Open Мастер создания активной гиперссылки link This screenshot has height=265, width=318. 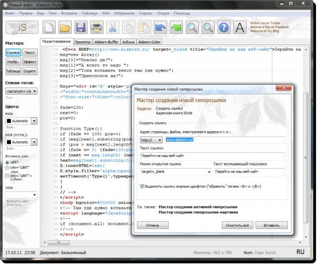click(x=198, y=207)
